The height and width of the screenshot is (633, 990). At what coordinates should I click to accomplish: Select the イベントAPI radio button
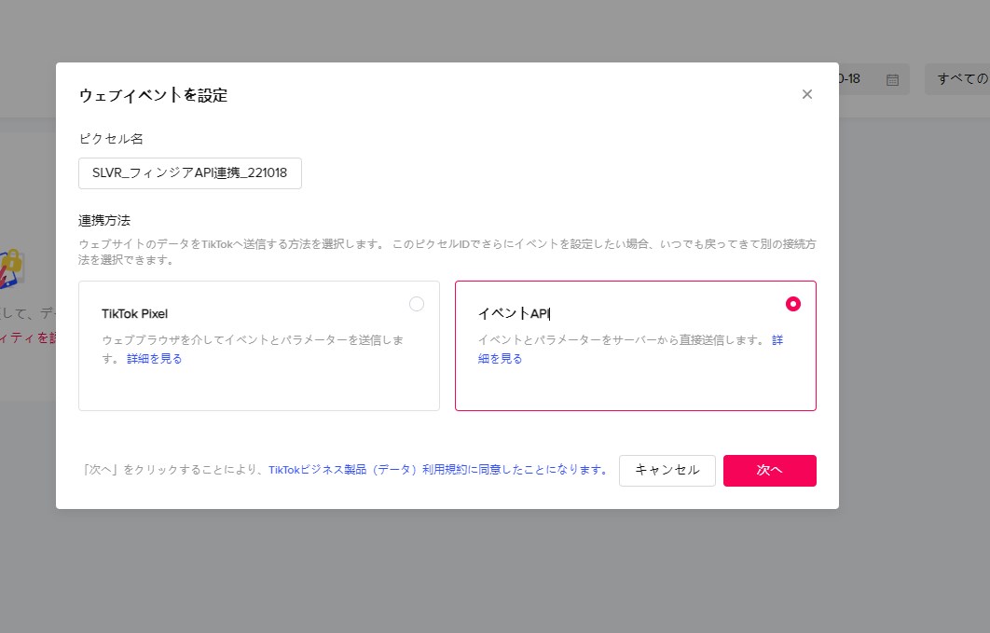[793, 304]
